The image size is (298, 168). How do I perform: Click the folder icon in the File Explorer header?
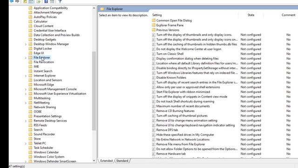pos(102,9)
